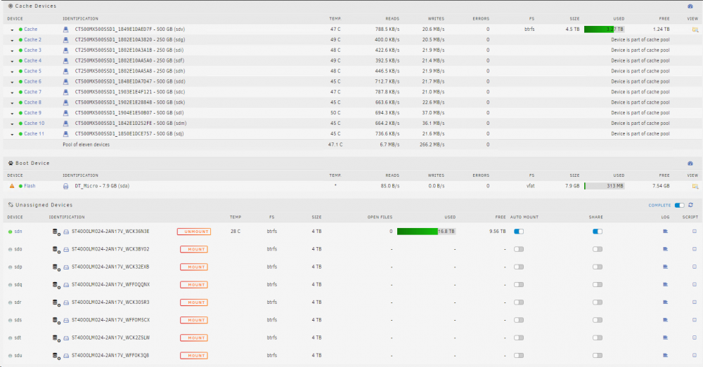
Task: Open the log for sdu
Action: click(665, 355)
